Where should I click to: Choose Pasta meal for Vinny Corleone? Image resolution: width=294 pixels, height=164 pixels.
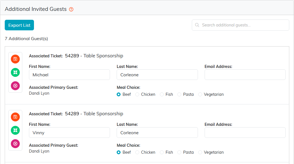point(179,152)
